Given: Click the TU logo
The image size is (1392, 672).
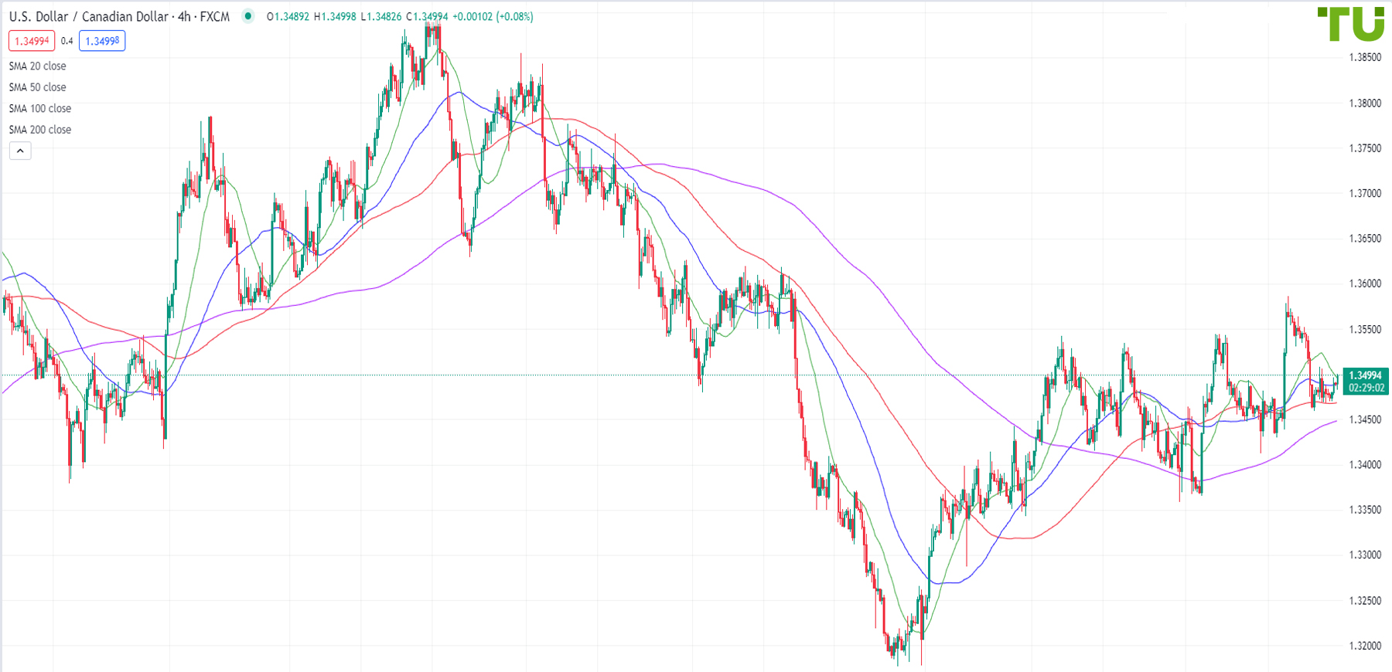Looking at the screenshot, I should 1351,24.
